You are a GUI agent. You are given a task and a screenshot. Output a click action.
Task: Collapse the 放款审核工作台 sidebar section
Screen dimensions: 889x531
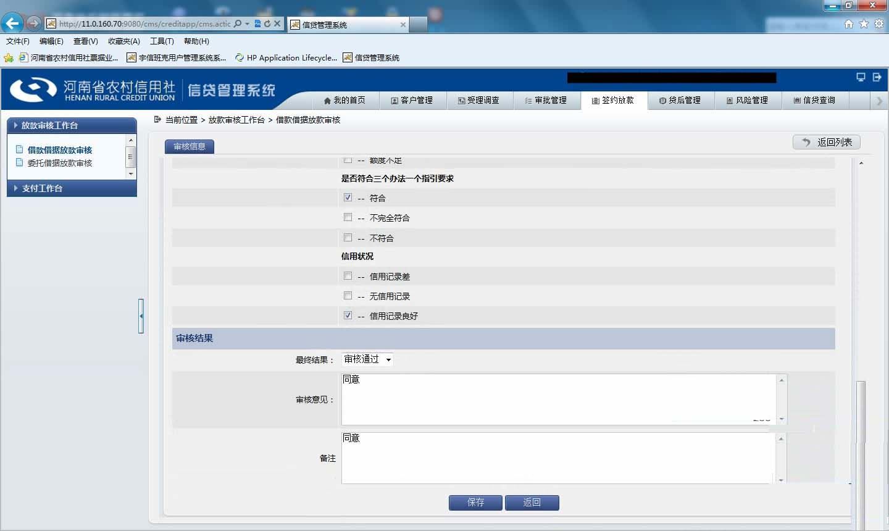(x=72, y=125)
